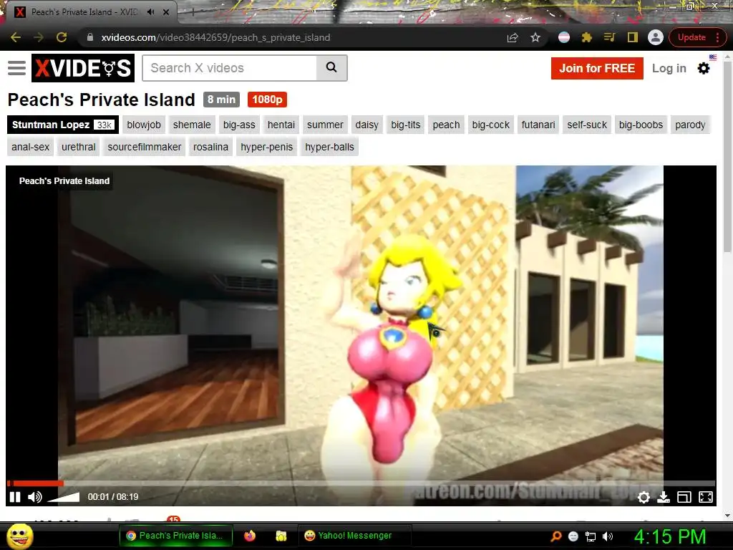Select the Peach's Private Island browser tab

click(89, 12)
